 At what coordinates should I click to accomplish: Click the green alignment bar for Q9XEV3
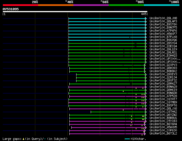[111, 75]
